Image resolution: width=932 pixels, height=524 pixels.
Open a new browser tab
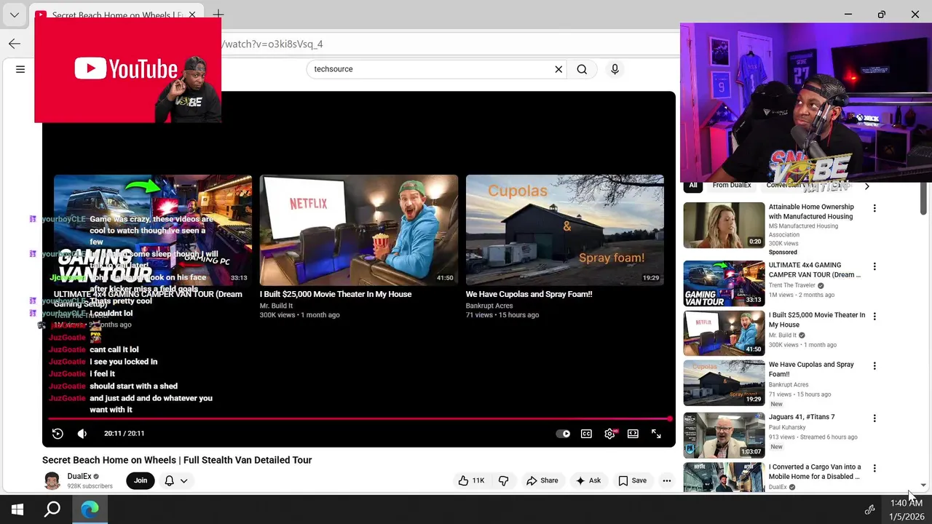pos(218,14)
